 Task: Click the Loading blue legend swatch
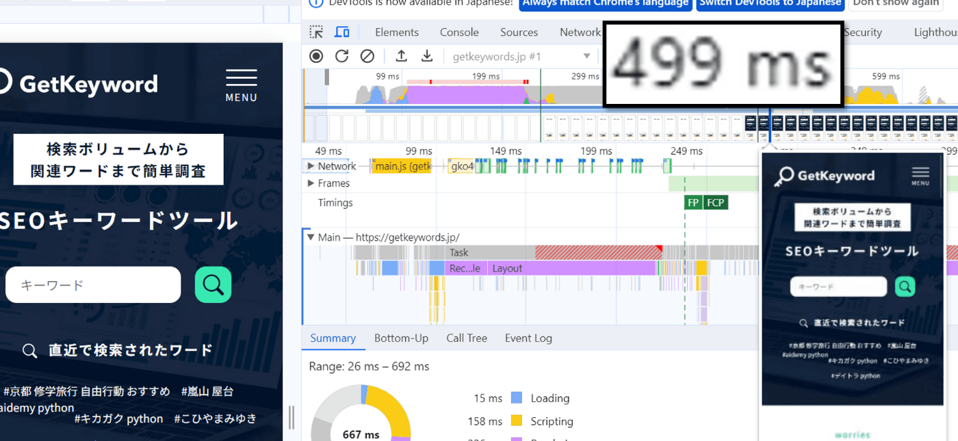pos(517,398)
